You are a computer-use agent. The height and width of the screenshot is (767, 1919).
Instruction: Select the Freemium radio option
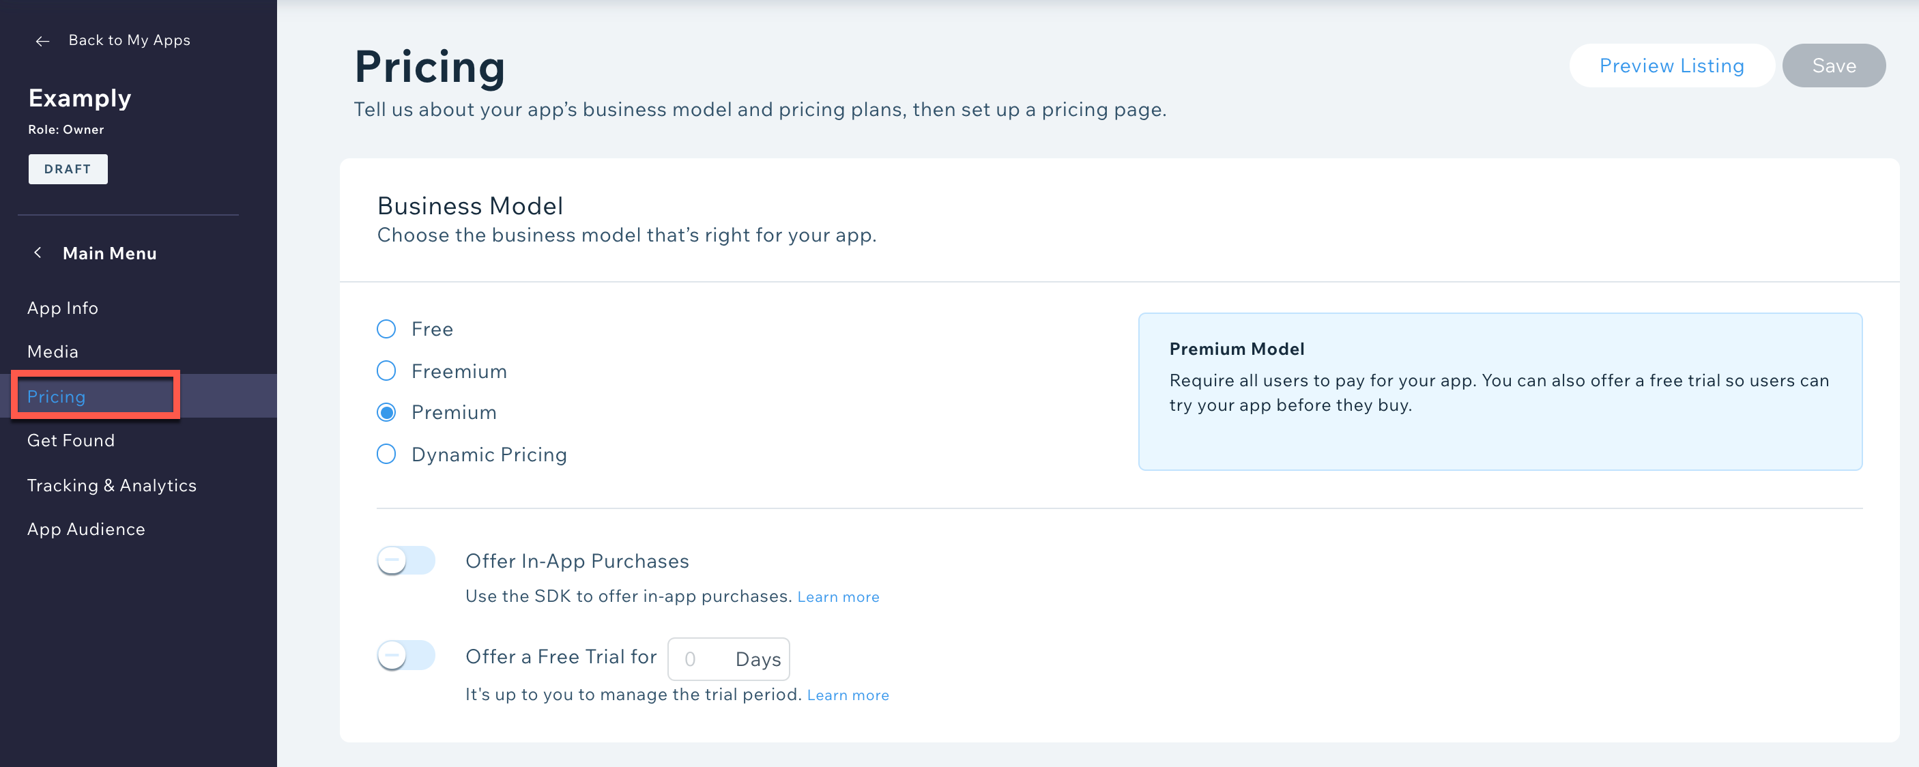pos(386,371)
